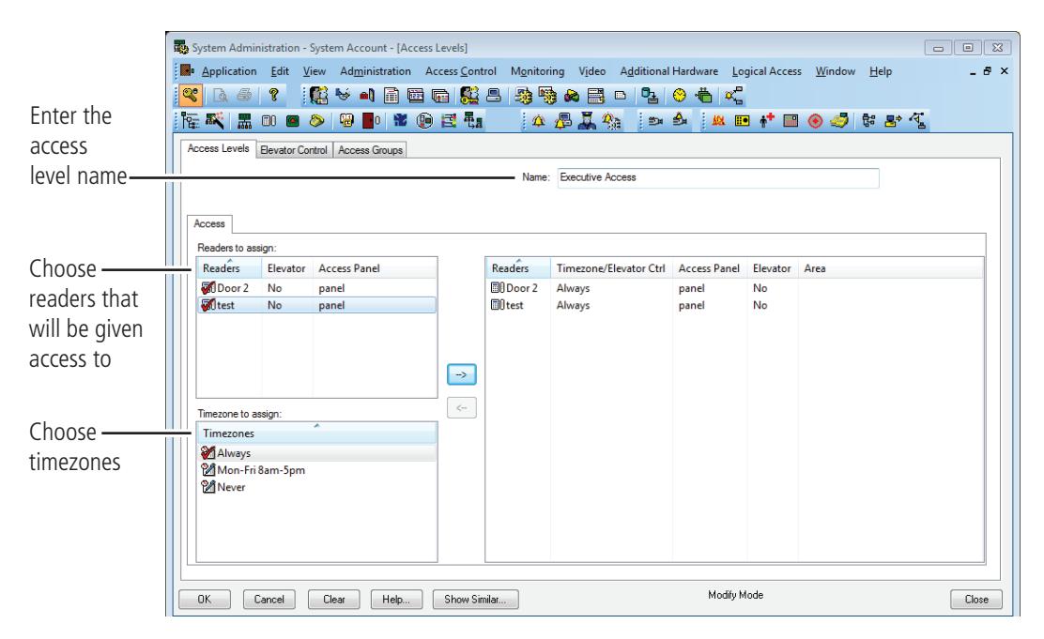Click the Close button at bottom right
This screenshot has height=639, width=1044.
976,599
